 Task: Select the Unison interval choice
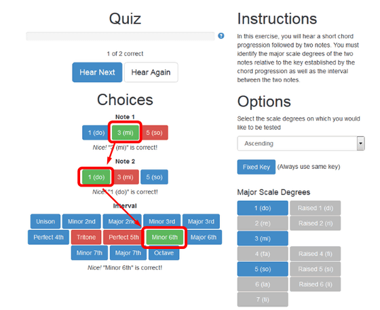(45, 221)
